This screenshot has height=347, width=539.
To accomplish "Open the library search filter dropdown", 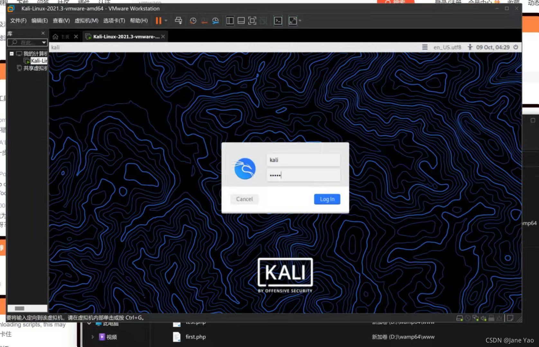I will pos(44,42).
